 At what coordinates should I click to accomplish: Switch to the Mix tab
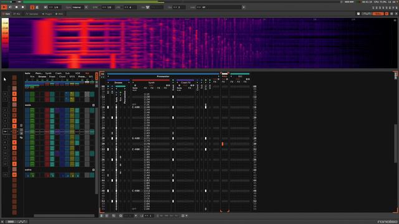coord(17,14)
